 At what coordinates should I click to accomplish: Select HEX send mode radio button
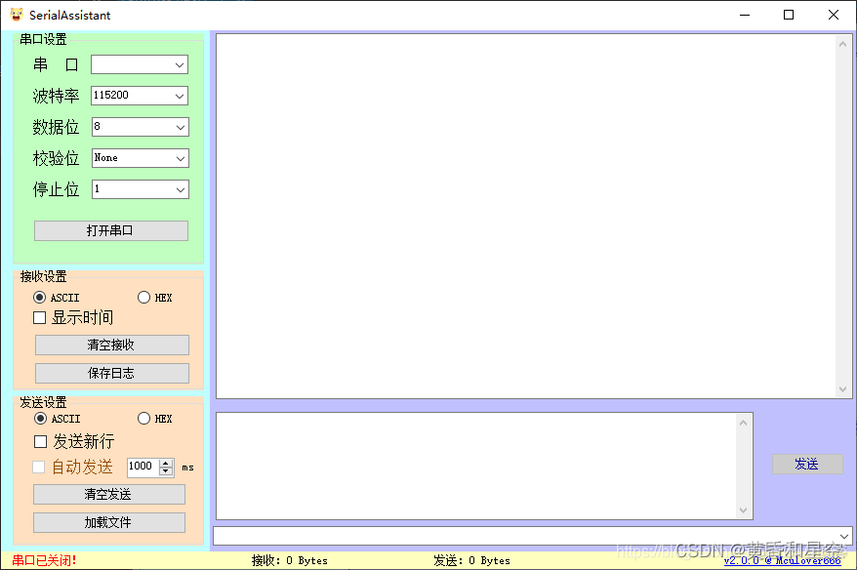tap(143, 419)
